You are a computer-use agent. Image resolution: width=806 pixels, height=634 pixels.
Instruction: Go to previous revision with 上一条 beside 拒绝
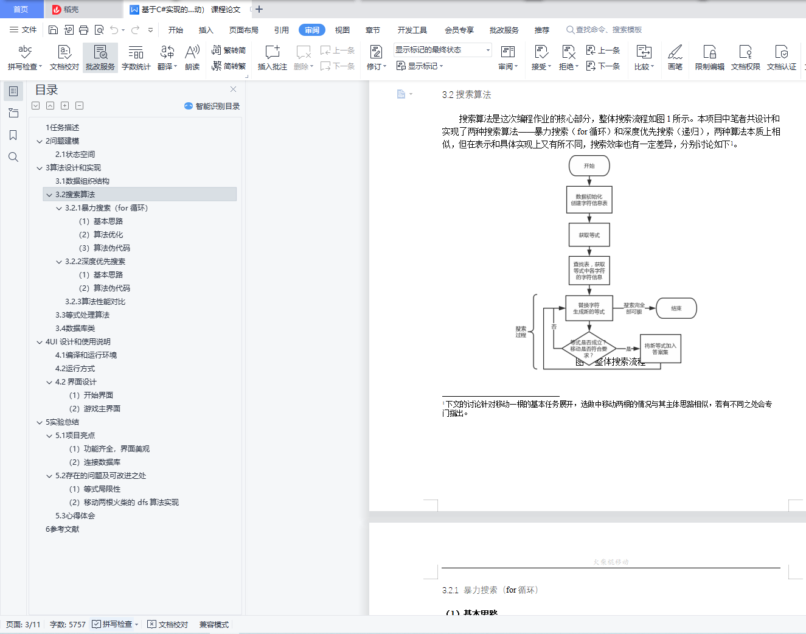click(x=603, y=51)
